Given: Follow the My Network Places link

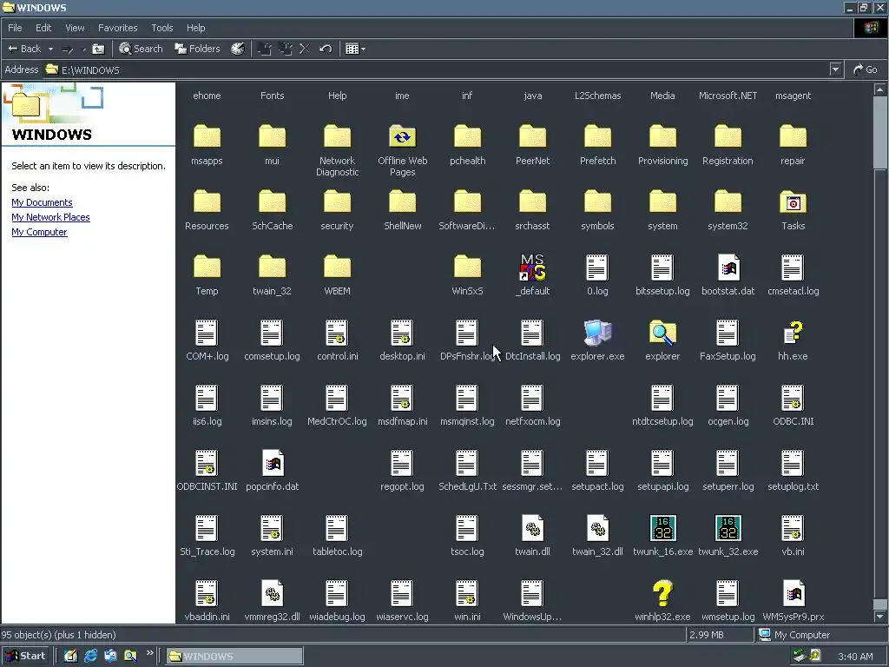Looking at the screenshot, I should (x=50, y=217).
